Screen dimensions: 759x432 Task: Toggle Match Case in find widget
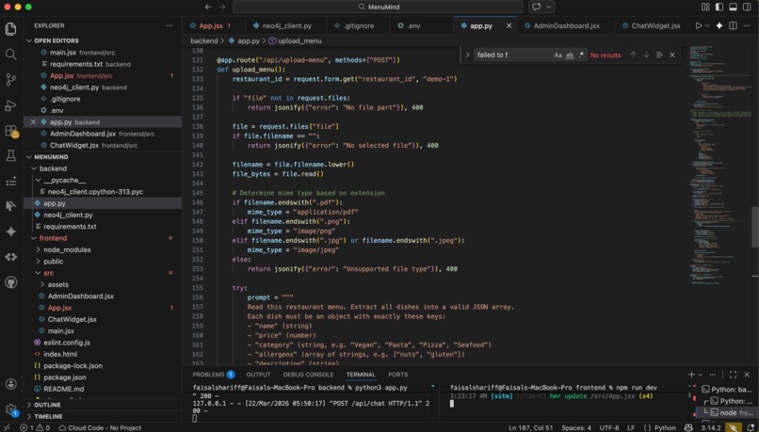click(x=558, y=56)
